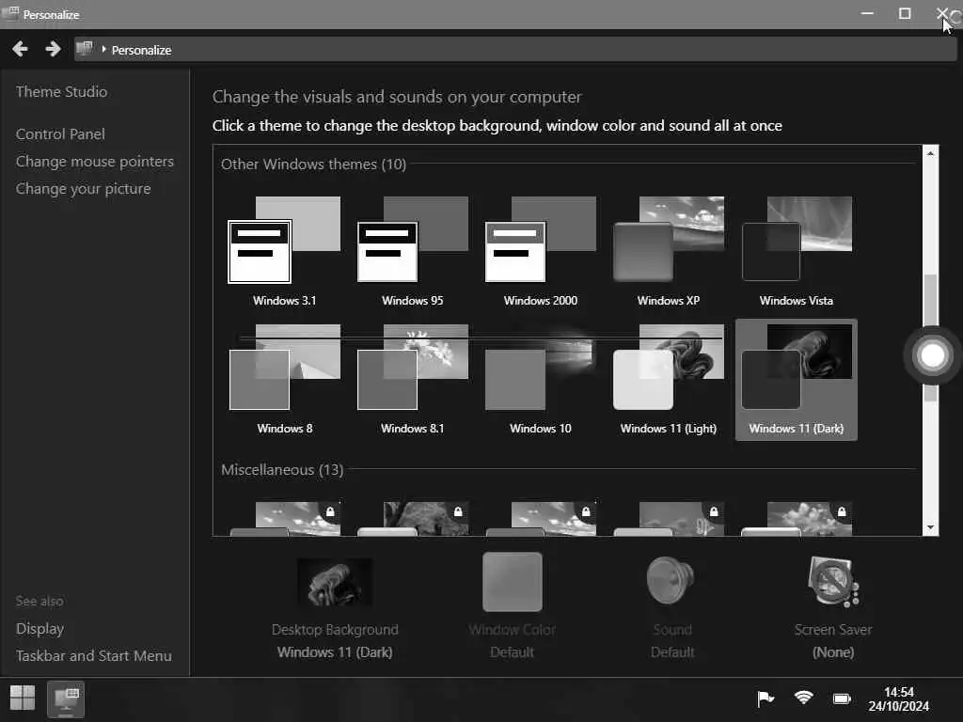Open Change your picture link
The width and height of the screenshot is (963, 722).
[83, 188]
